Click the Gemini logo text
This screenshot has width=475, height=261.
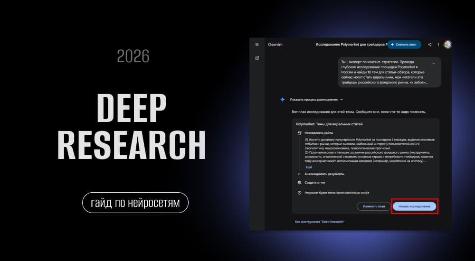click(x=275, y=45)
